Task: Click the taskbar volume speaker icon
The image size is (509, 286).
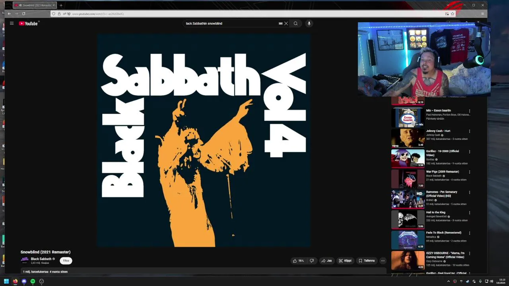Action: coord(492,281)
